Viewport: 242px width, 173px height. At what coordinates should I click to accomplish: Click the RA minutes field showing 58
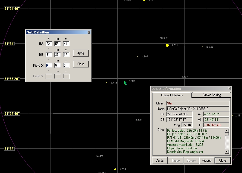click(58, 44)
